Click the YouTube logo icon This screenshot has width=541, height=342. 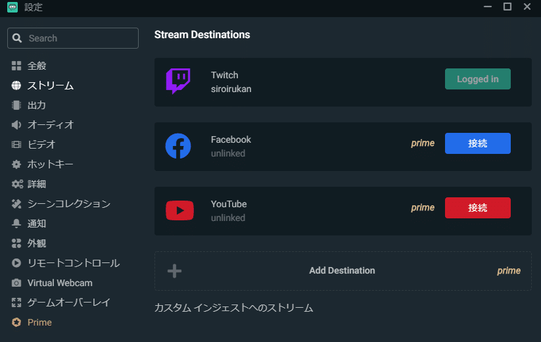click(179, 210)
